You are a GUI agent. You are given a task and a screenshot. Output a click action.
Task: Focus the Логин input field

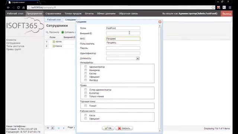pyautogui.click(x=123, y=28)
